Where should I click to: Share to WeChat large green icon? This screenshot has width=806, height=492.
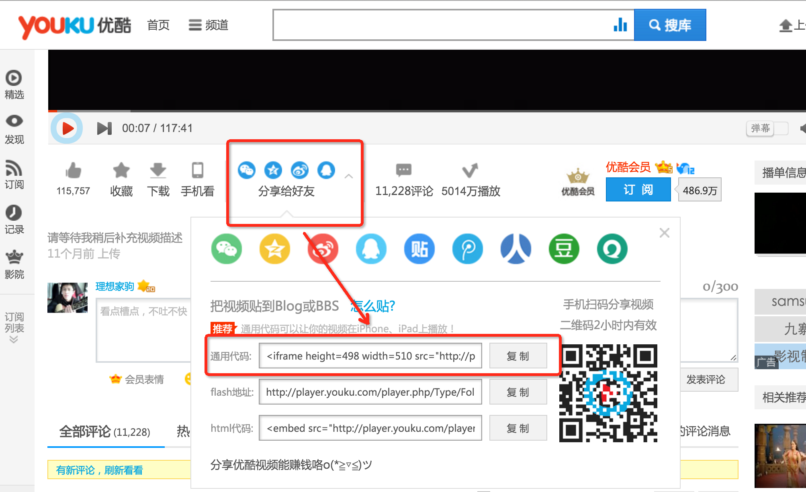tap(227, 249)
